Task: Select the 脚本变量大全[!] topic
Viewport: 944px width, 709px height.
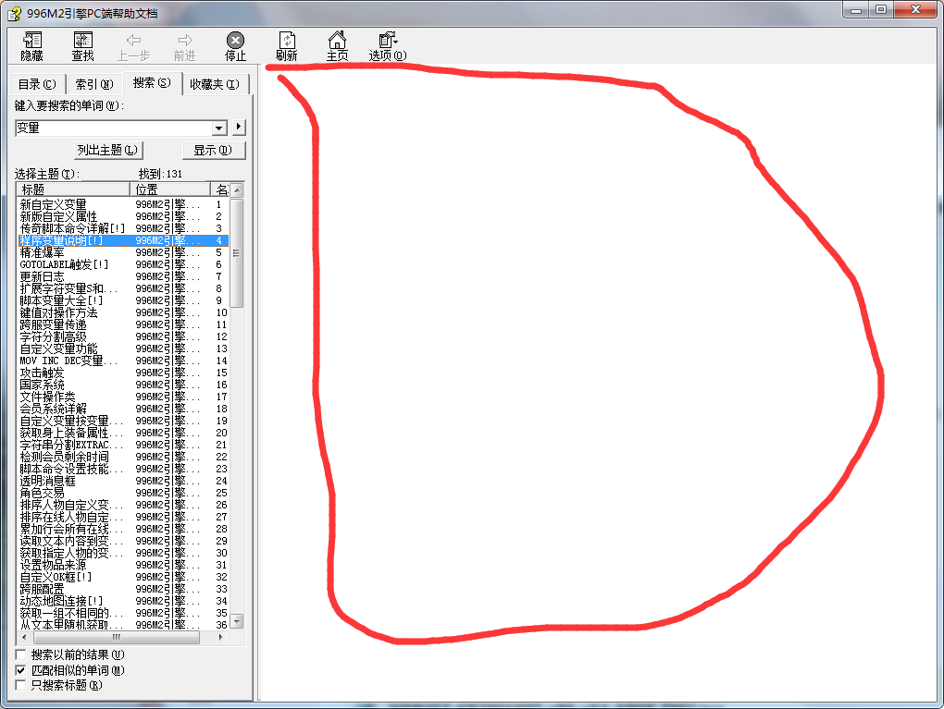Action: click(x=61, y=300)
